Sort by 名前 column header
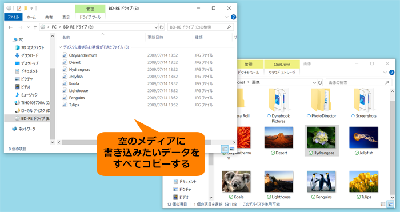 click(x=66, y=38)
